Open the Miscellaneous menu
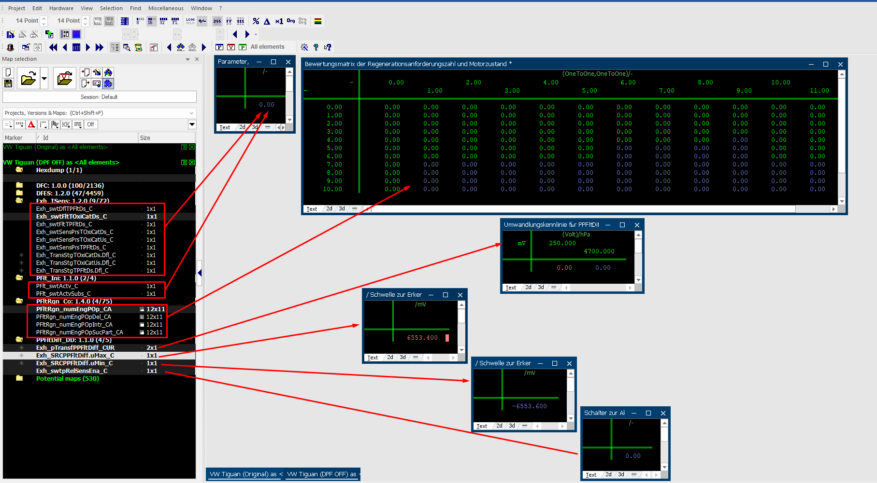877x483 pixels. (166, 8)
